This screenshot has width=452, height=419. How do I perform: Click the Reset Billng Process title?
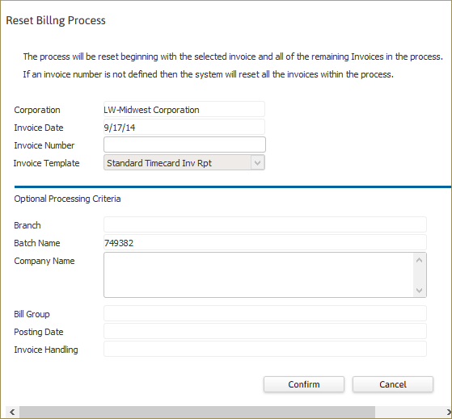(x=56, y=20)
